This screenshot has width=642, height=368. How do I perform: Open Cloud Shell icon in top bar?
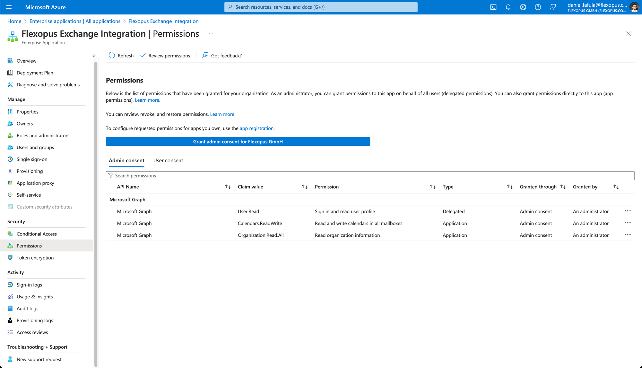coord(493,7)
